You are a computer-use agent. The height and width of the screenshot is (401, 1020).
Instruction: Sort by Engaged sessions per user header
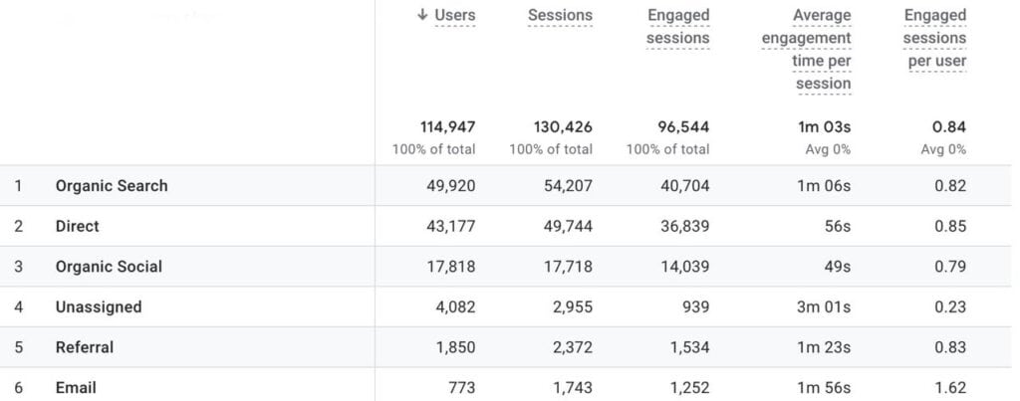(934, 39)
